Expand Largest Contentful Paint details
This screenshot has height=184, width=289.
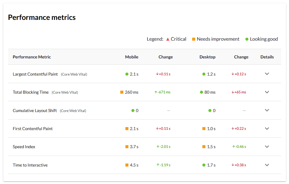tap(267, 74)
